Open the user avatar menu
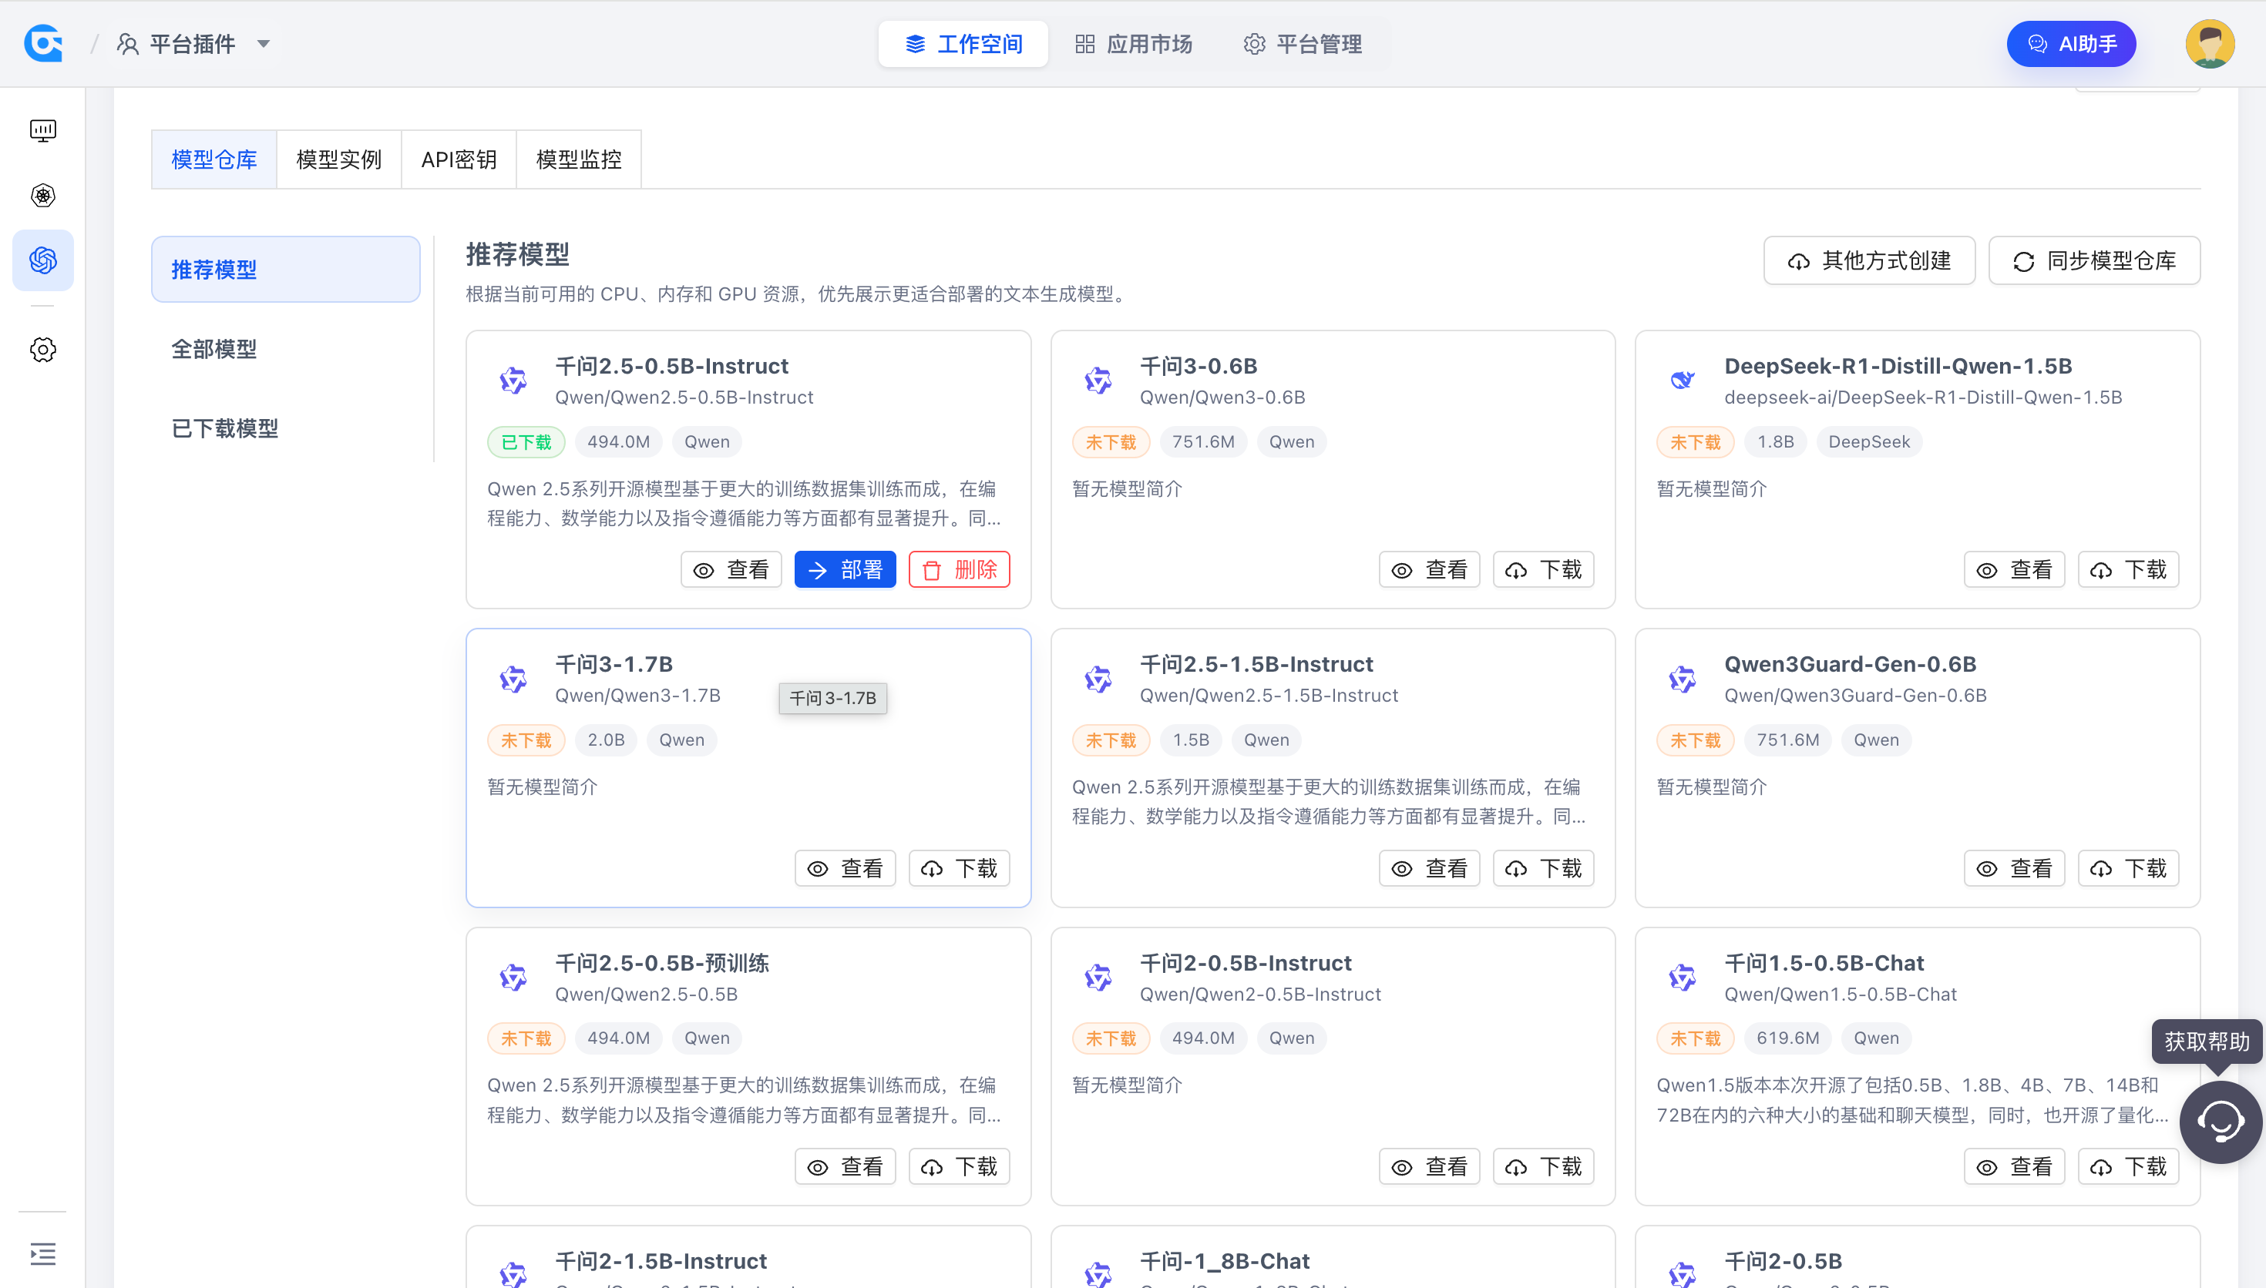 (x=2210, y=43)
